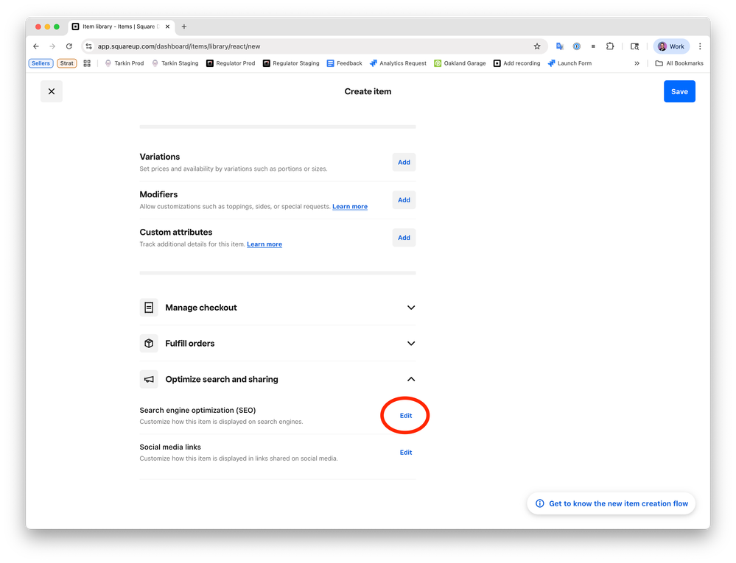Close the Create item dialog with X

tap(52, 91)
